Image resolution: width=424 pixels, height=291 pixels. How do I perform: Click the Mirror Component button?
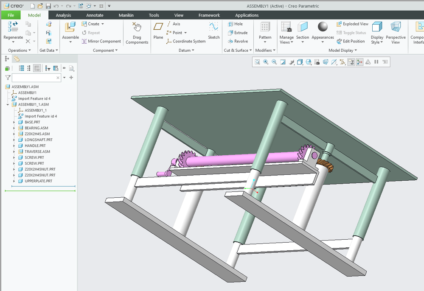tap(101, 41)
